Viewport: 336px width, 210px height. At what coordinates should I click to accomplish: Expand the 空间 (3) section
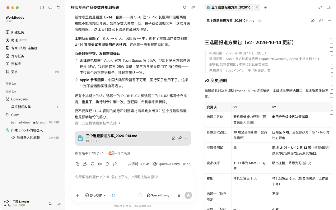(11, 91)
